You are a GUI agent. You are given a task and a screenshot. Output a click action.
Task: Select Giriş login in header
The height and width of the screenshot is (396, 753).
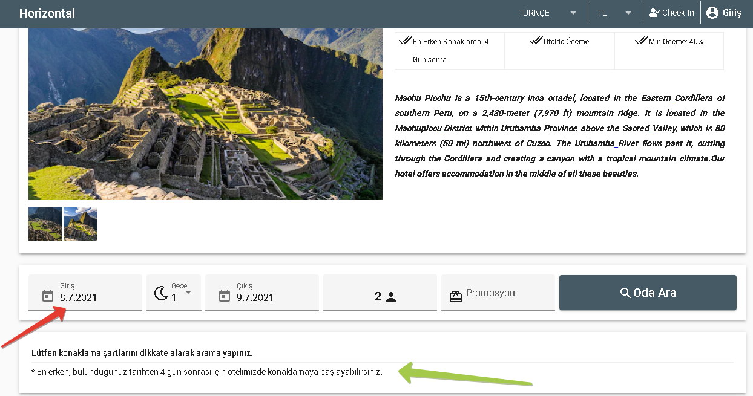[x=731, y=13]
